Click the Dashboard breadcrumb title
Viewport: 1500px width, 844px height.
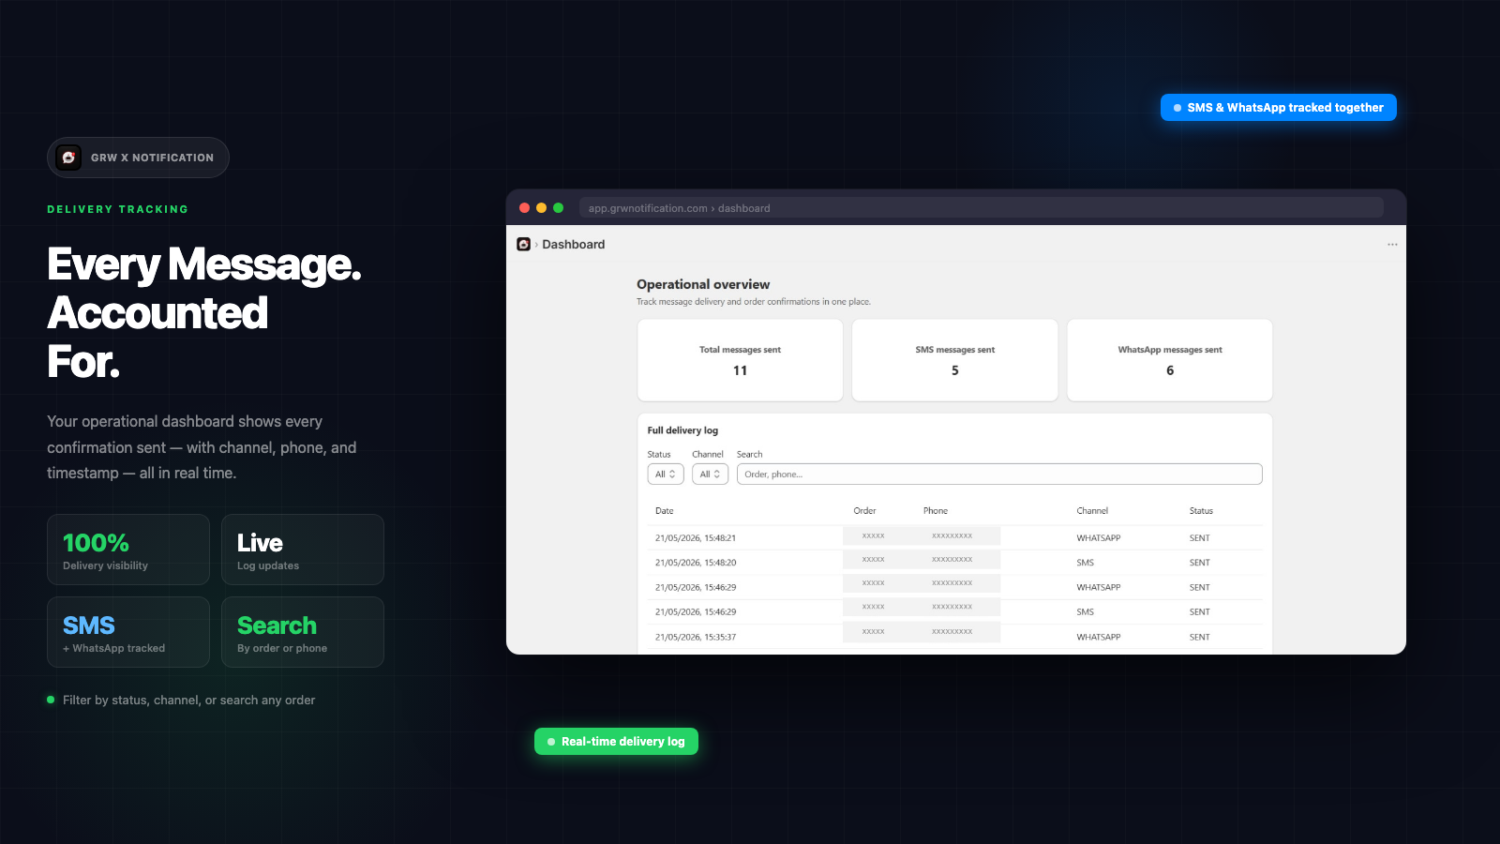[x=574, y=245]
